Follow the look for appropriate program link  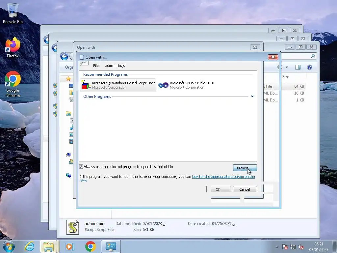coord(223,177)
